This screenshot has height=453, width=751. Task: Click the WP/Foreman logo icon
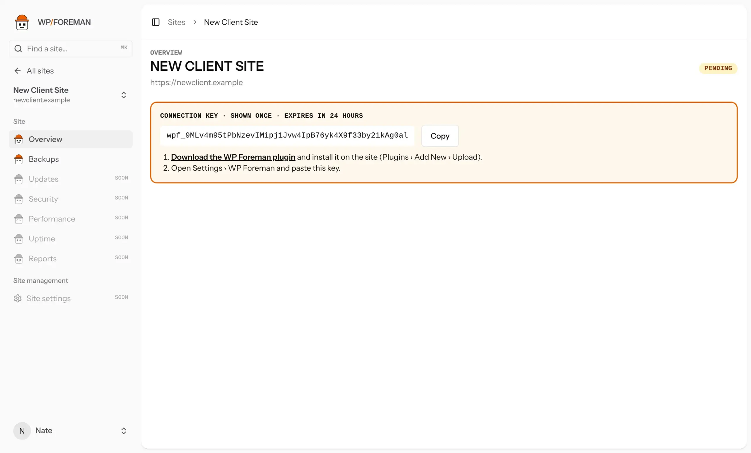[22, 22]
